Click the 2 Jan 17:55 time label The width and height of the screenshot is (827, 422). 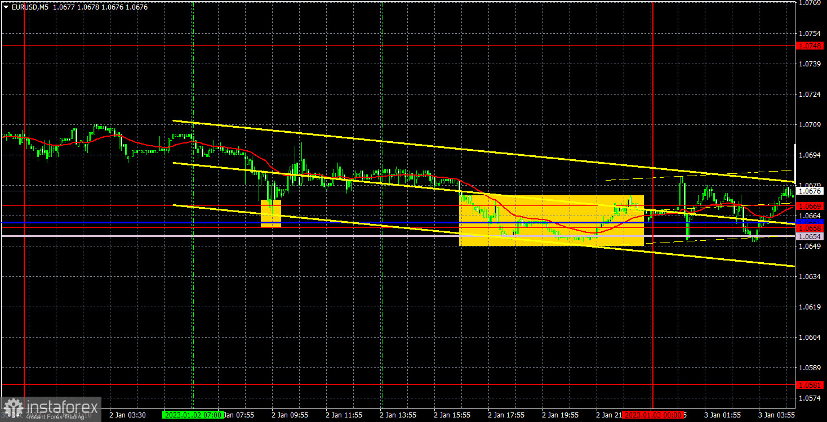pyautogui.click(x=506, y=415)
